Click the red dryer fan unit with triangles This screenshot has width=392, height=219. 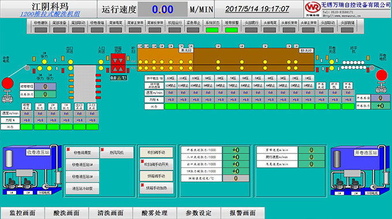tap(118, 63)
